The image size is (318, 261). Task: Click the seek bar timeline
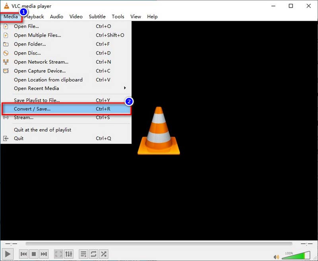[159, 244]
